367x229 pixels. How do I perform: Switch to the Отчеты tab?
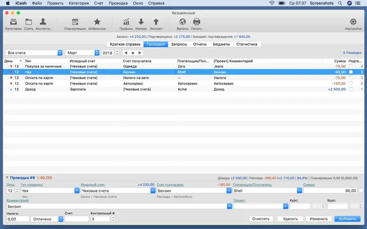coord(200,44)
